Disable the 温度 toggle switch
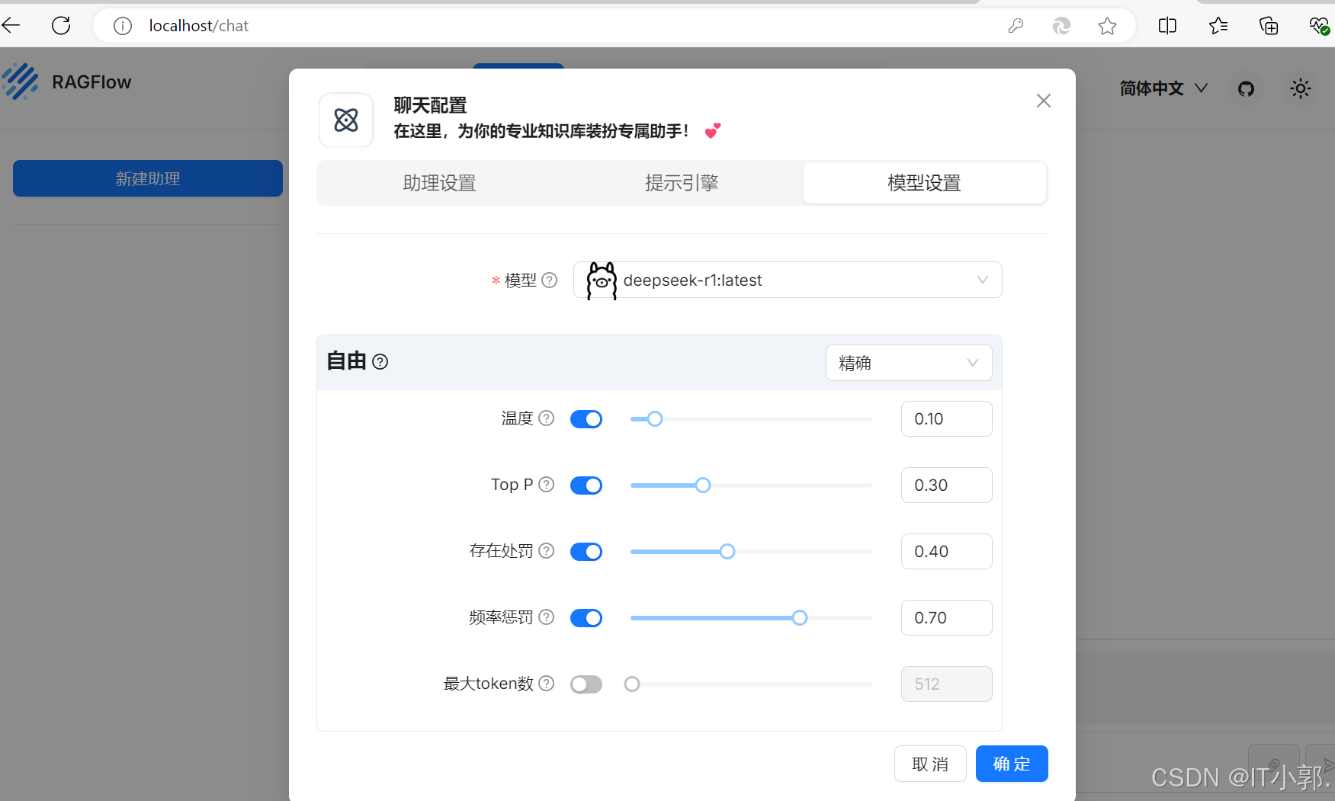Screen dimensions: 1335x801 (x=586, y=418)
